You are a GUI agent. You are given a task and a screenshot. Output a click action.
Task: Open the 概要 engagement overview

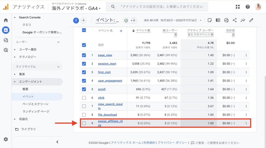25,89
